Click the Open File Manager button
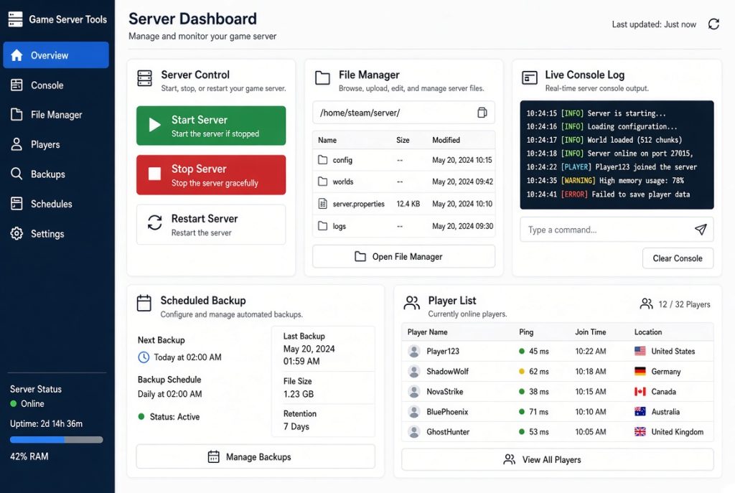 (403, 256)
